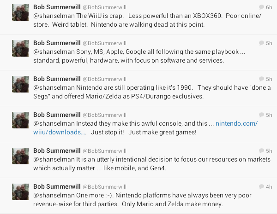Click the Bob Summerwill name on the 'One more' tweet
This screenshot has width=277, height=214.
click(57, 186)
